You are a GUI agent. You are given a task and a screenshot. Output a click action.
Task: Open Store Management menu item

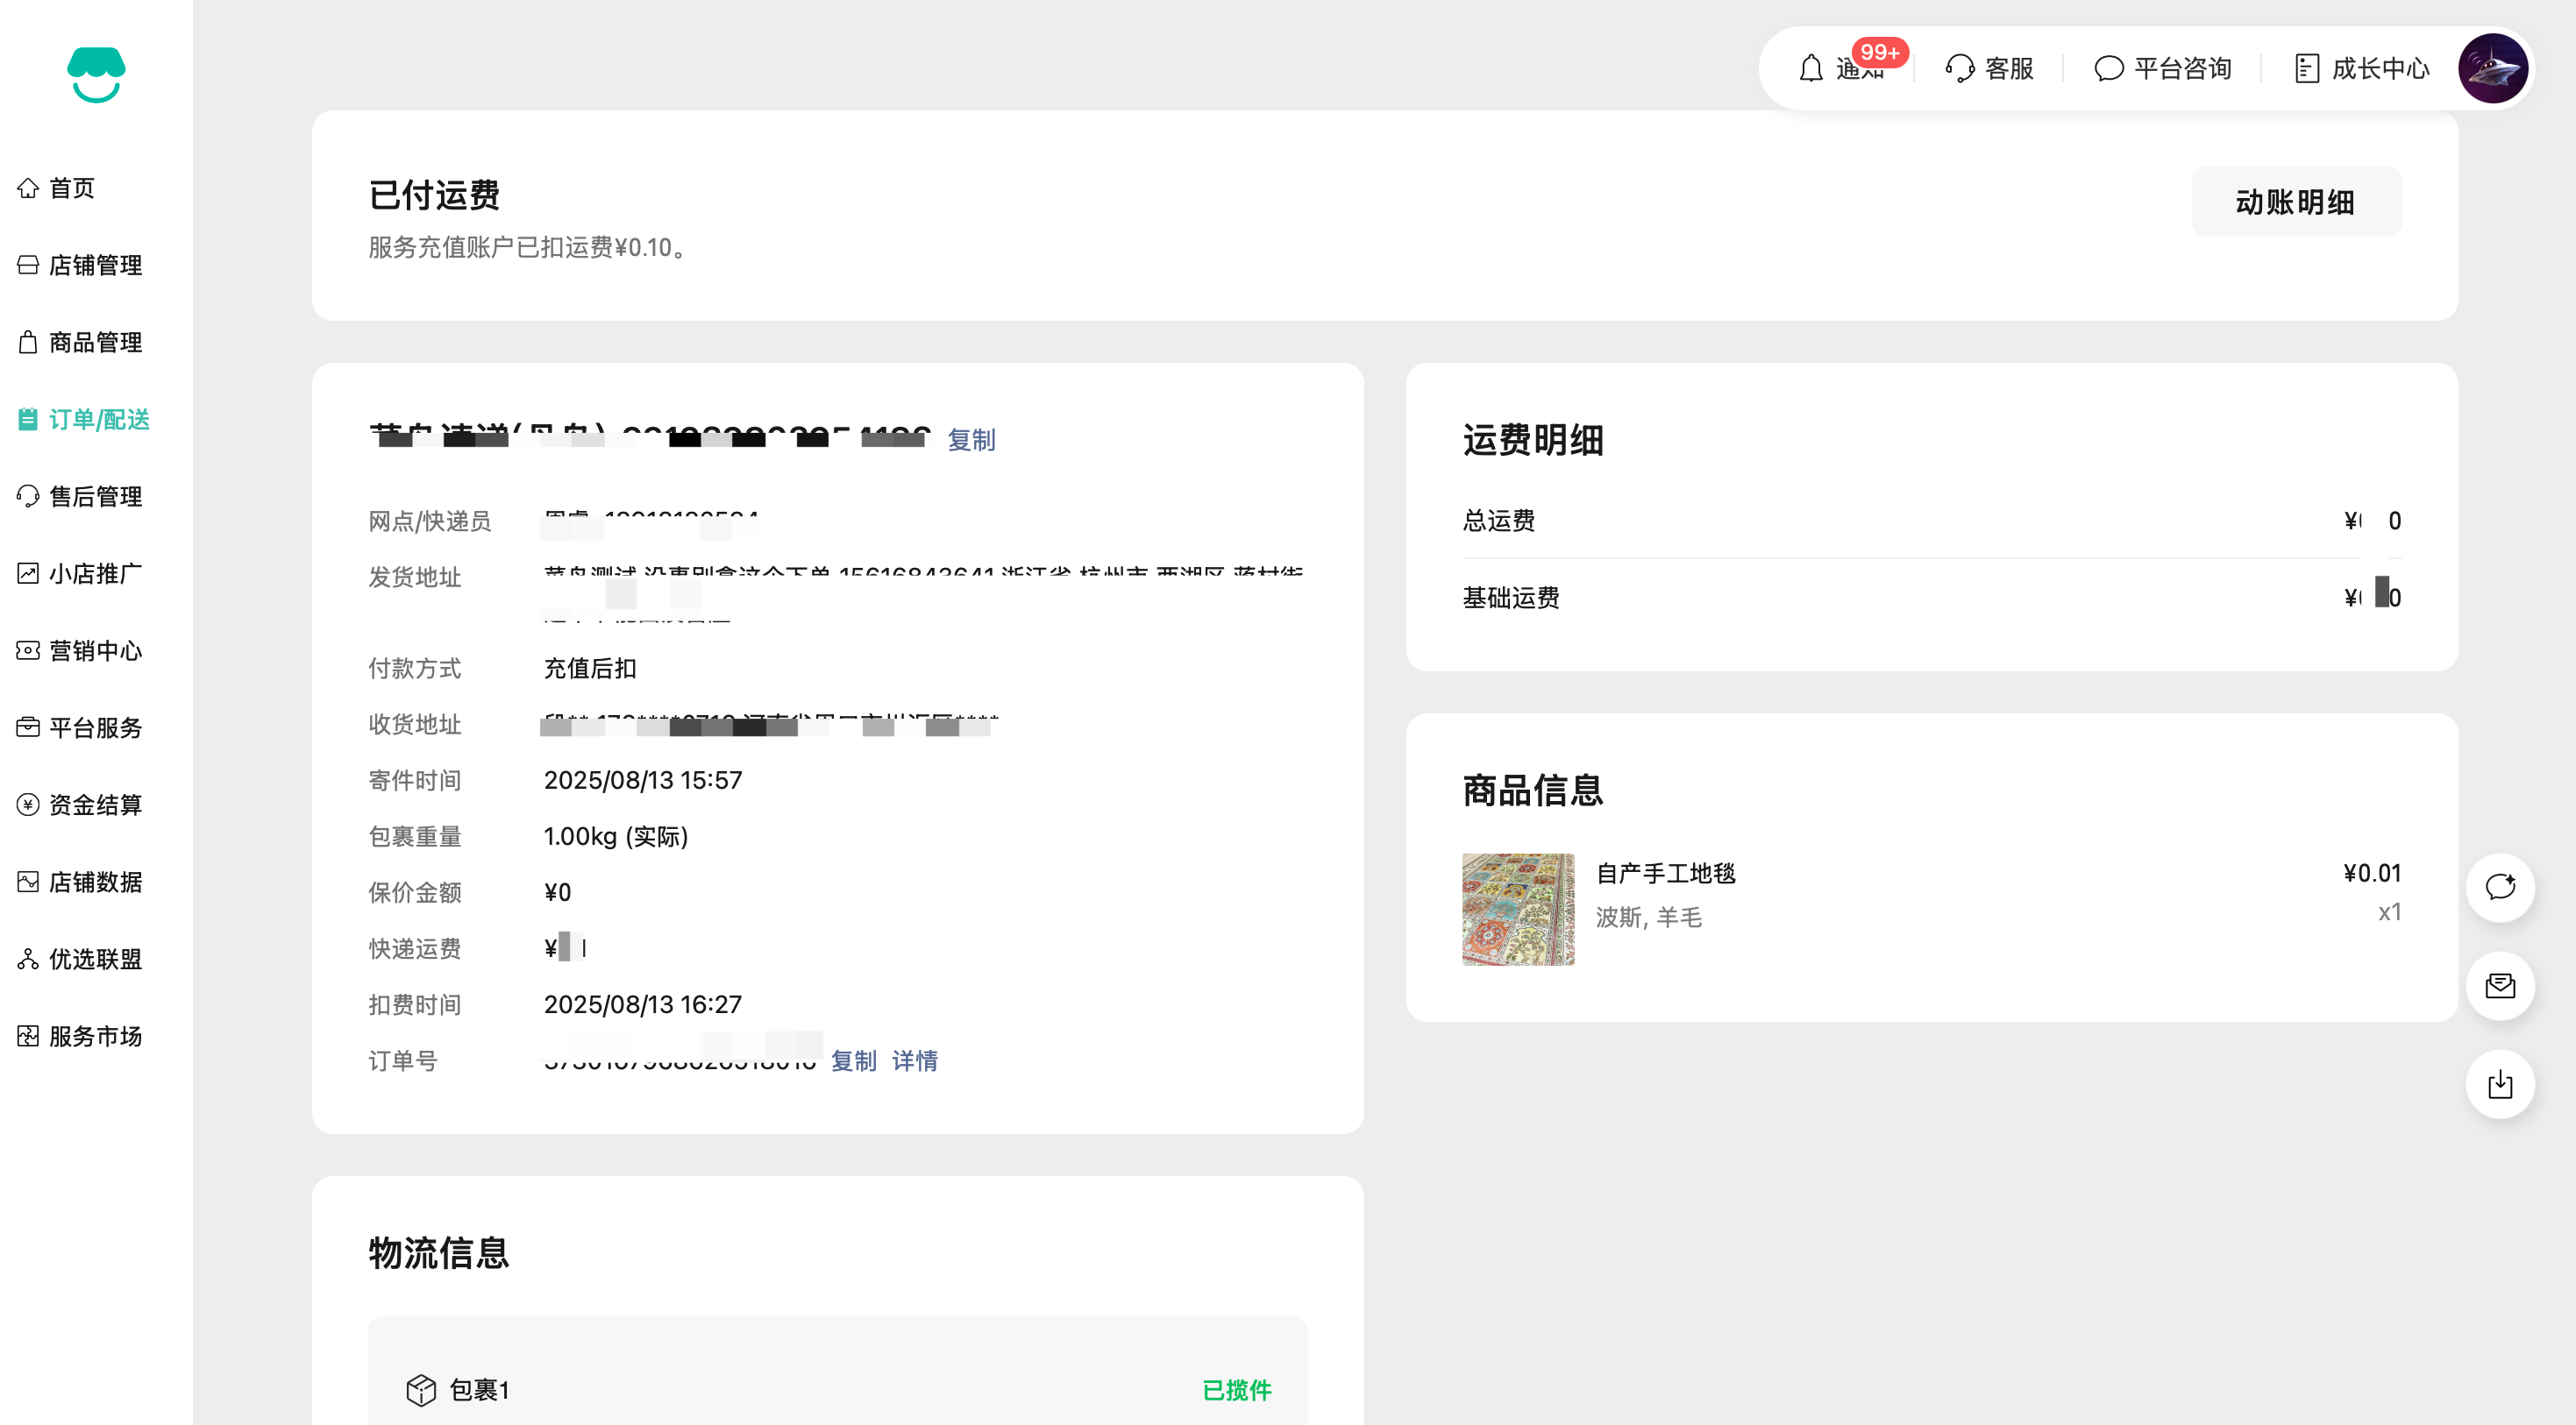click(95, 265)
